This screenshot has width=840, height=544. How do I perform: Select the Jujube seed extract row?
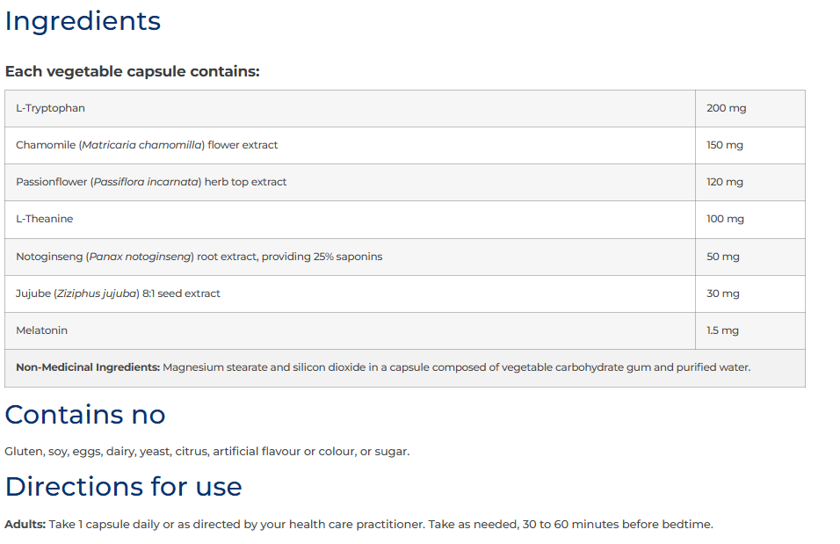click(x=404, y=294)
